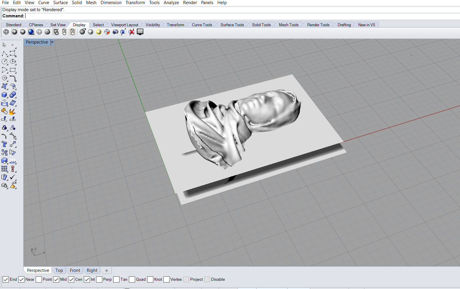
Task: Select the Circle tool
Action: click(4, 62)
